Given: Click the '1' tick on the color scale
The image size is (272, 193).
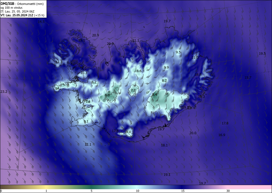Looking at the screenshot, I should (x=46, y=191).
